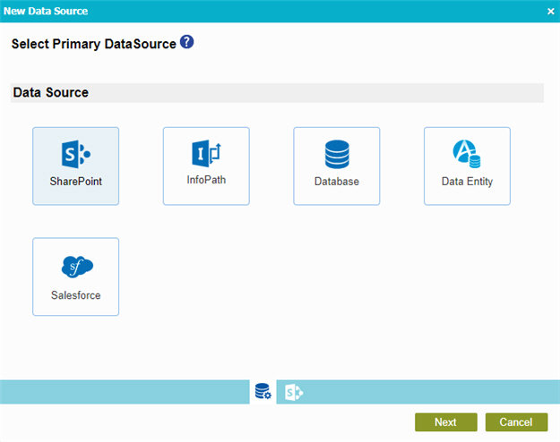
Task: Choose the Salesforce data source tile
Action: click(x=76, y=276)
